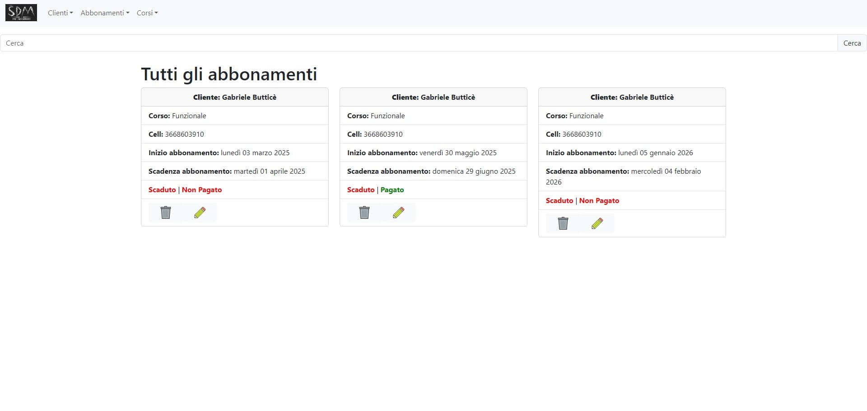This screenshot has width=867, height=411.
Task: Delete the subscription starting 03 marzo 2025
Action: coord(166,212)
